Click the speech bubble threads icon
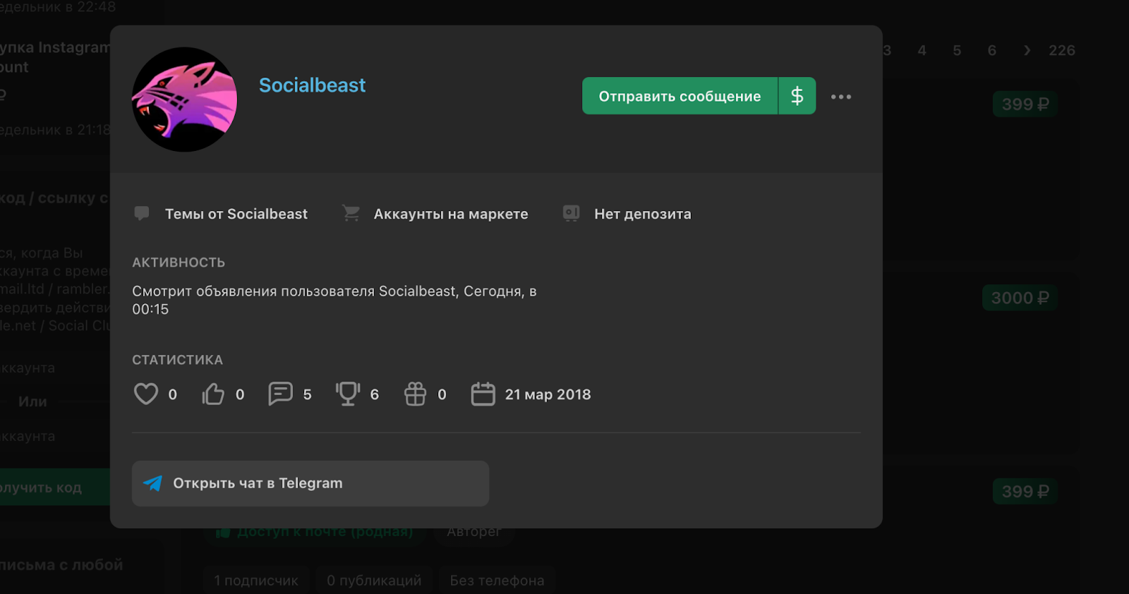Image resolution: width=1129 pixels, height=594 pixels. click(x=142, y=213)
